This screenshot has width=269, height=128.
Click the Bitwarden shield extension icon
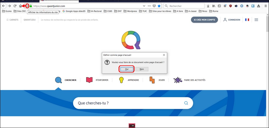tap(253, 6)
